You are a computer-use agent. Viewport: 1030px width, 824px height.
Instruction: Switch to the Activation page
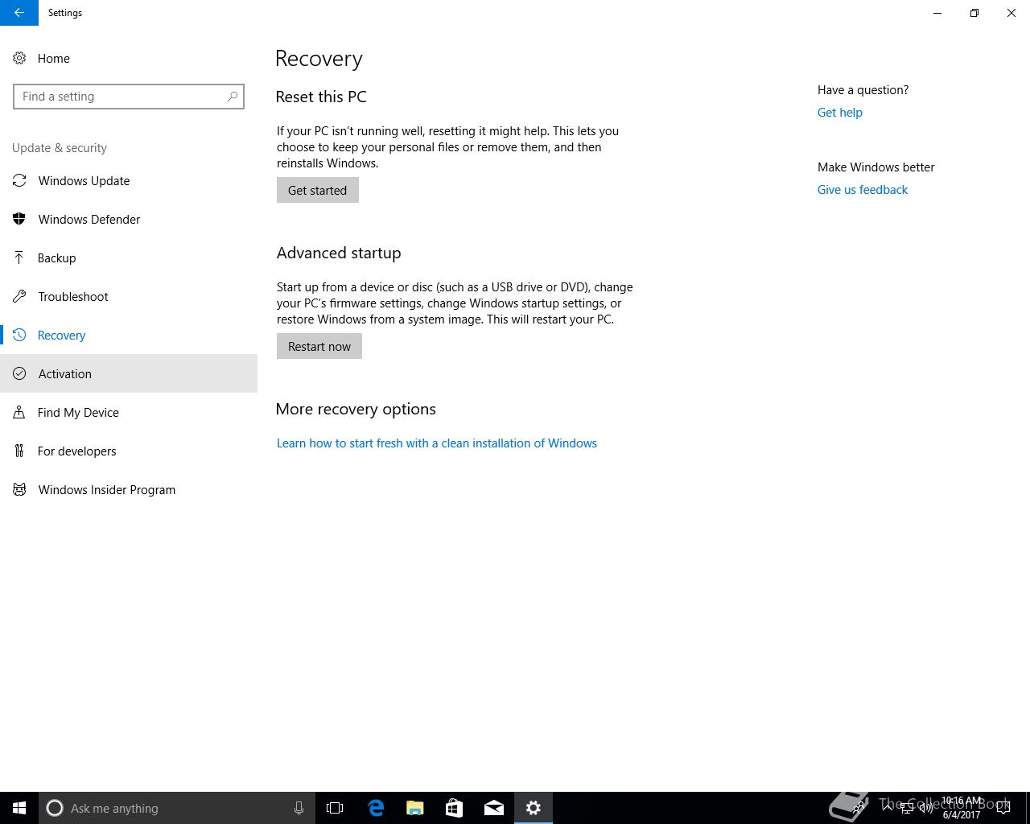(x=129, y=373)
